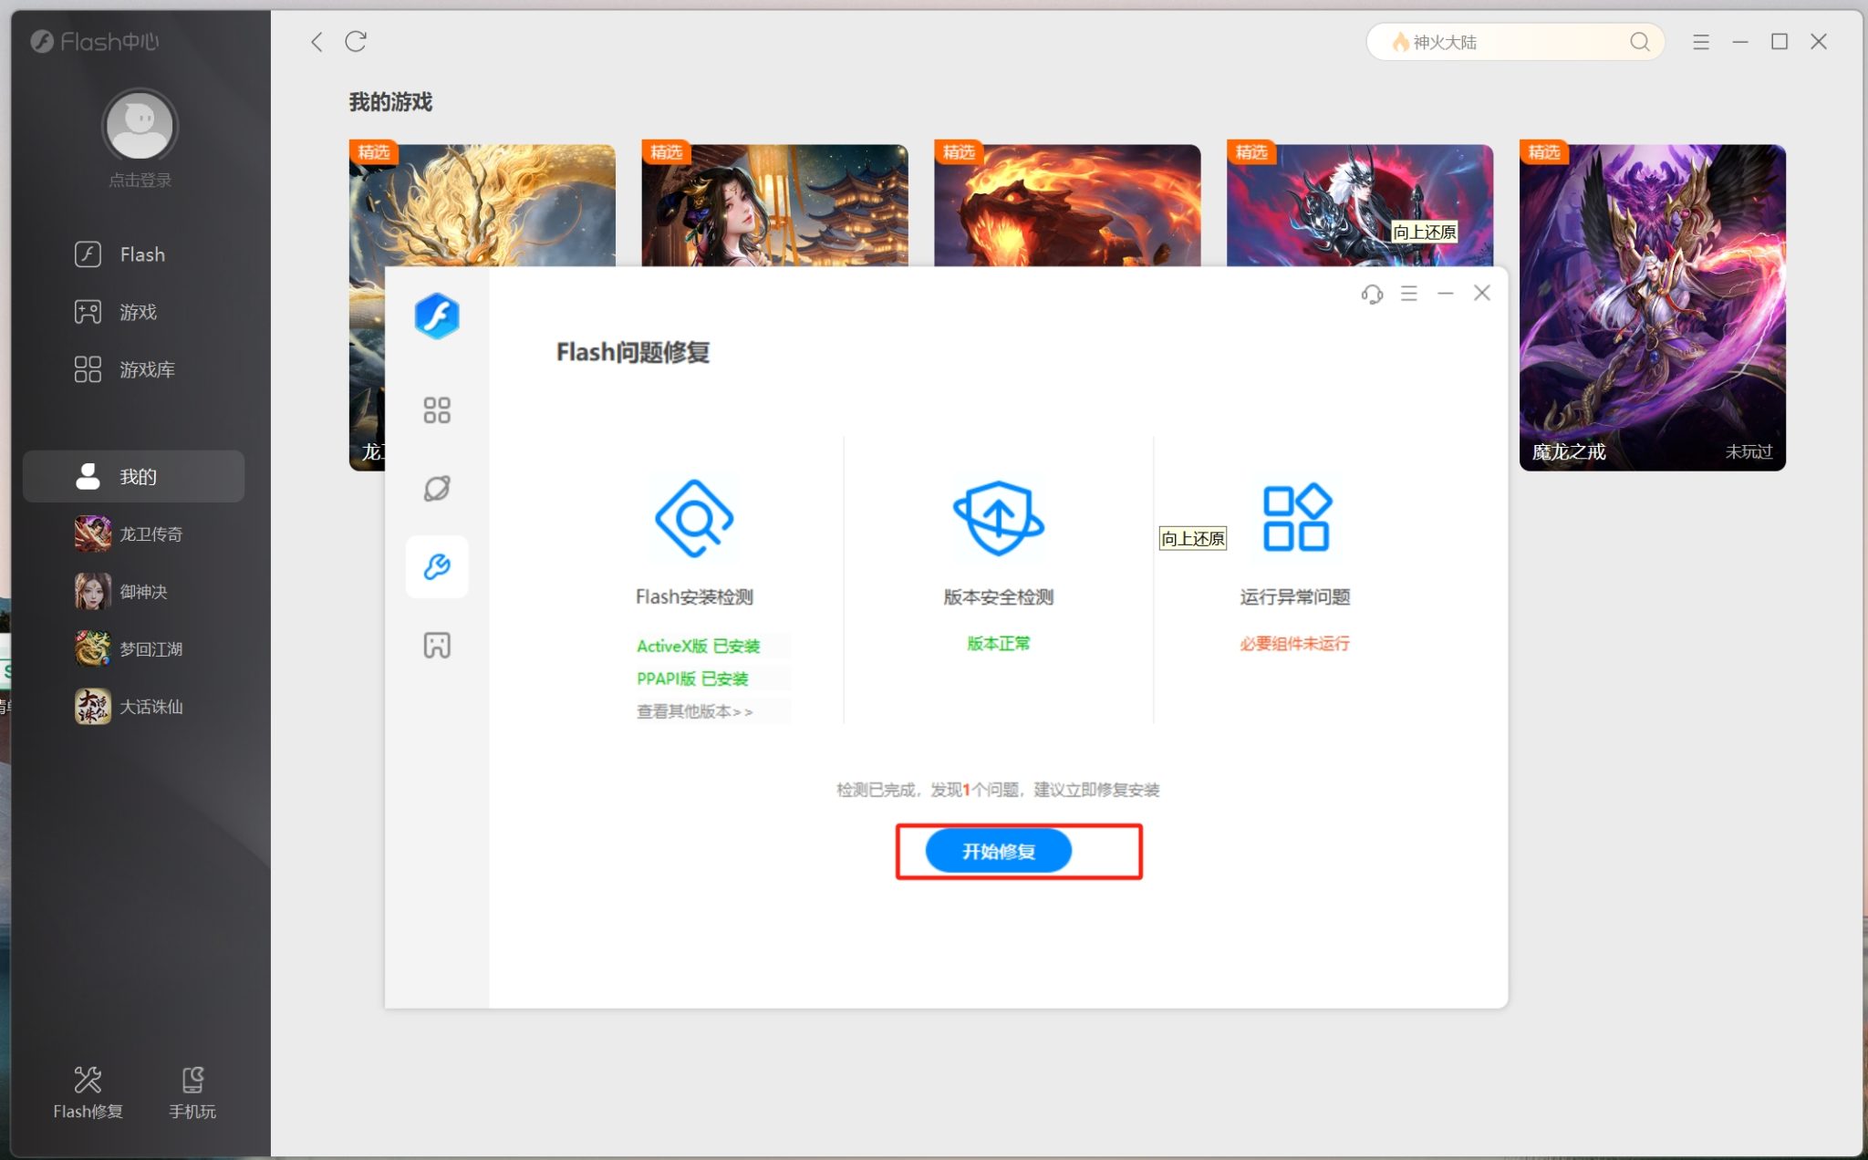
Task: Click the 神火大陆 search box
Action: (x=1514, y=41)
